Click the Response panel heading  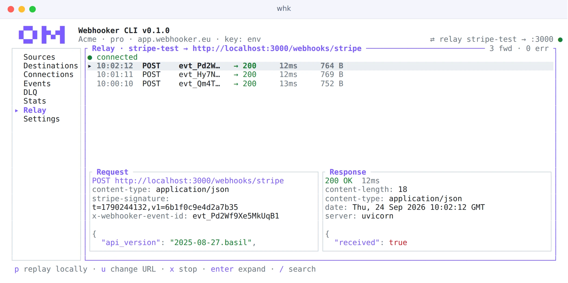coord(348,172)
